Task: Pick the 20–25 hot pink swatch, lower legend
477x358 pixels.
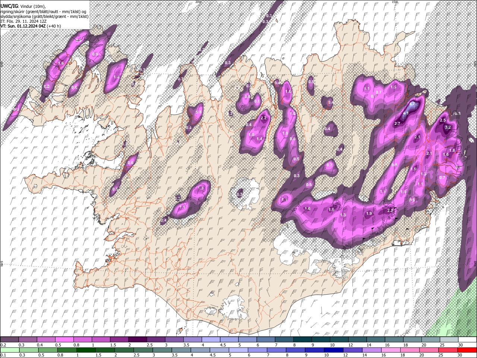Action: 429,350
